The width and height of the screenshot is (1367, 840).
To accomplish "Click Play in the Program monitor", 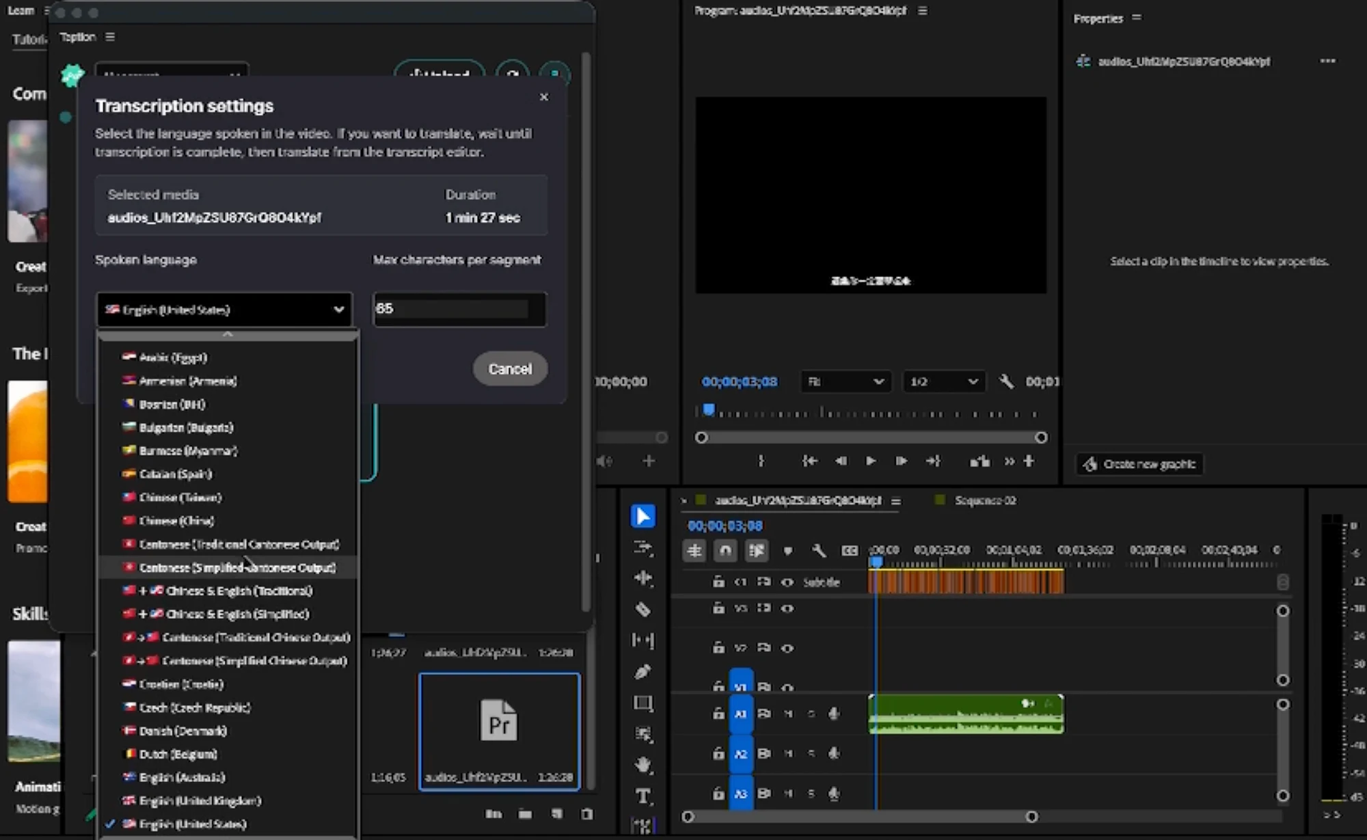I will (x=871, y=461).
